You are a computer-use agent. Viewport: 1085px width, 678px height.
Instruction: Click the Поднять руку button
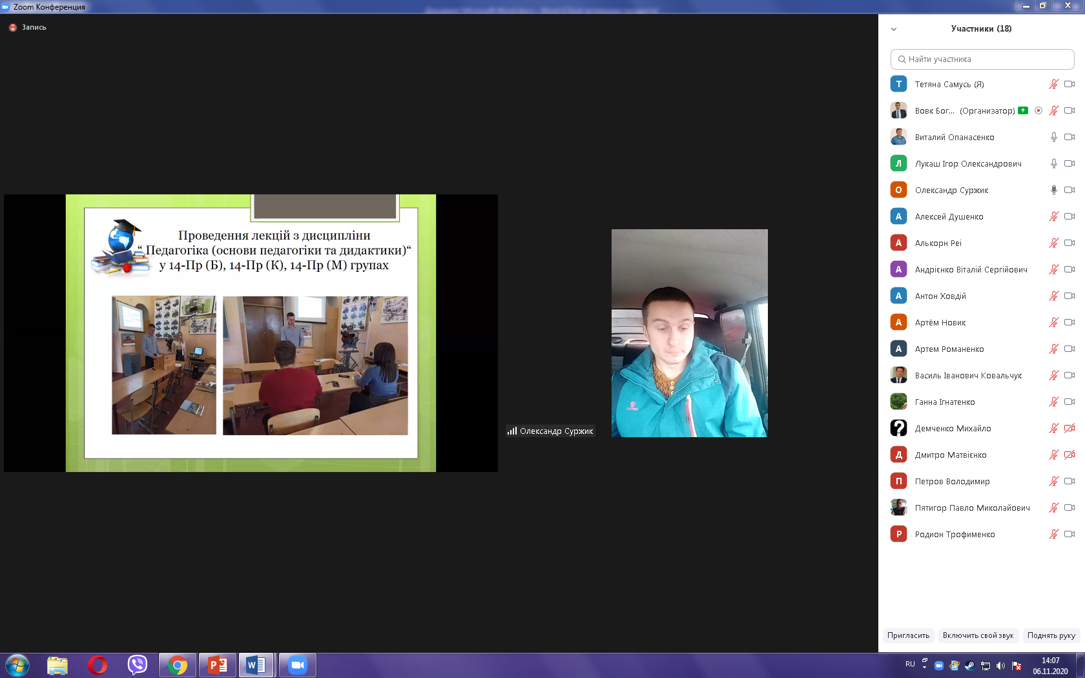click(x=1051, y=635)
